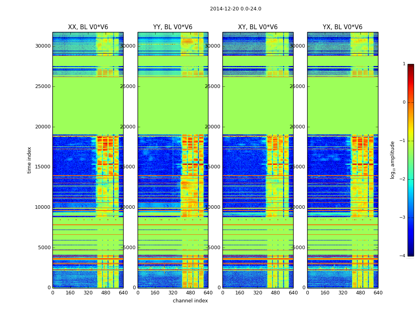The width and height of the screenshot is (420, 320).
Task: Click the colorbar near the 0 tick
Action: tap(411, 102)
